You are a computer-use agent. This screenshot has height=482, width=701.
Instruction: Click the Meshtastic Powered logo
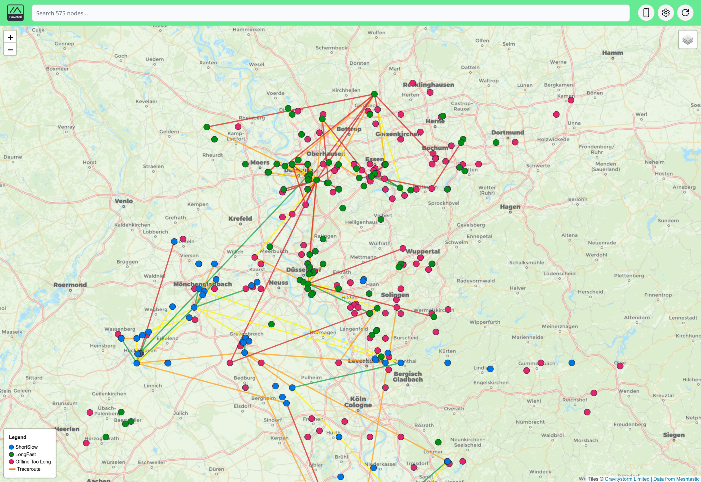point(15,13)
